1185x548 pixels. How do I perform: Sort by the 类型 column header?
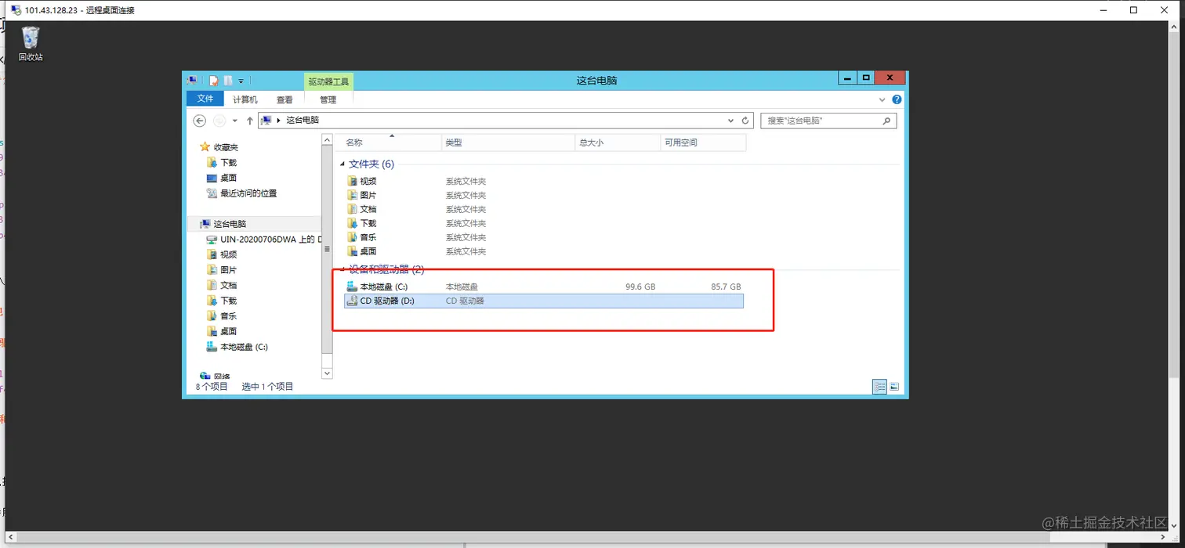click(508, 142)
